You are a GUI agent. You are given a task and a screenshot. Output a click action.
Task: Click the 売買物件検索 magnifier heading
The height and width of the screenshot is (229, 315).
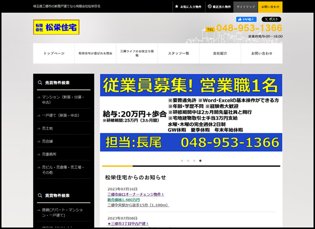56,83
